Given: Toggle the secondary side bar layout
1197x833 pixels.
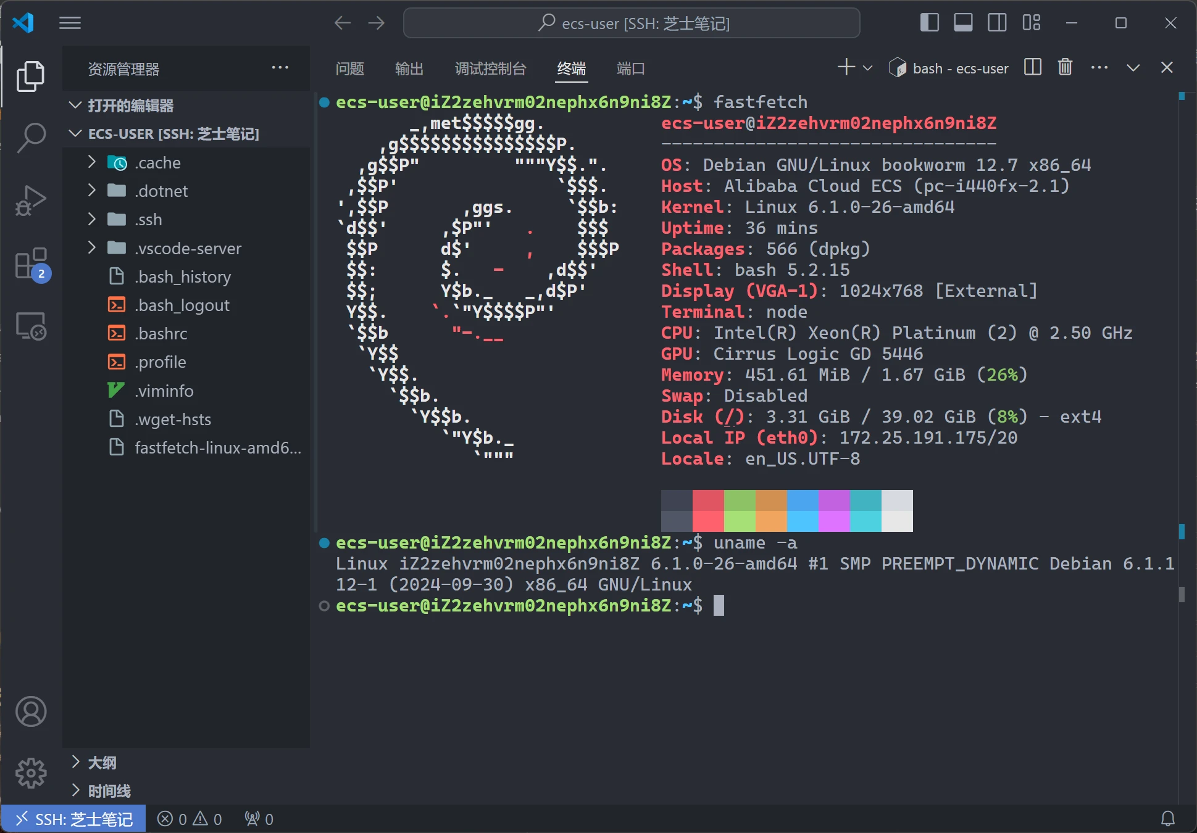Looking at the screenshot, I should (x=997, y=23).
